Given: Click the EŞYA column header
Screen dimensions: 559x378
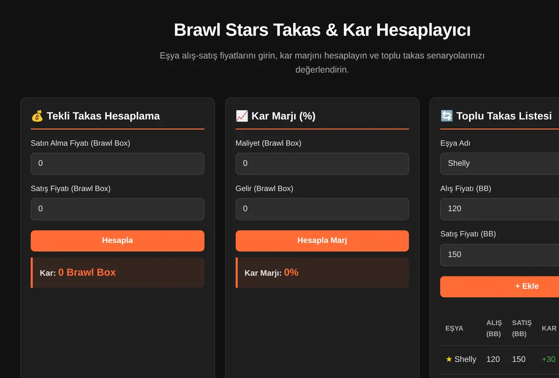Looking at the screenshot, I should (x=454, y=328).
